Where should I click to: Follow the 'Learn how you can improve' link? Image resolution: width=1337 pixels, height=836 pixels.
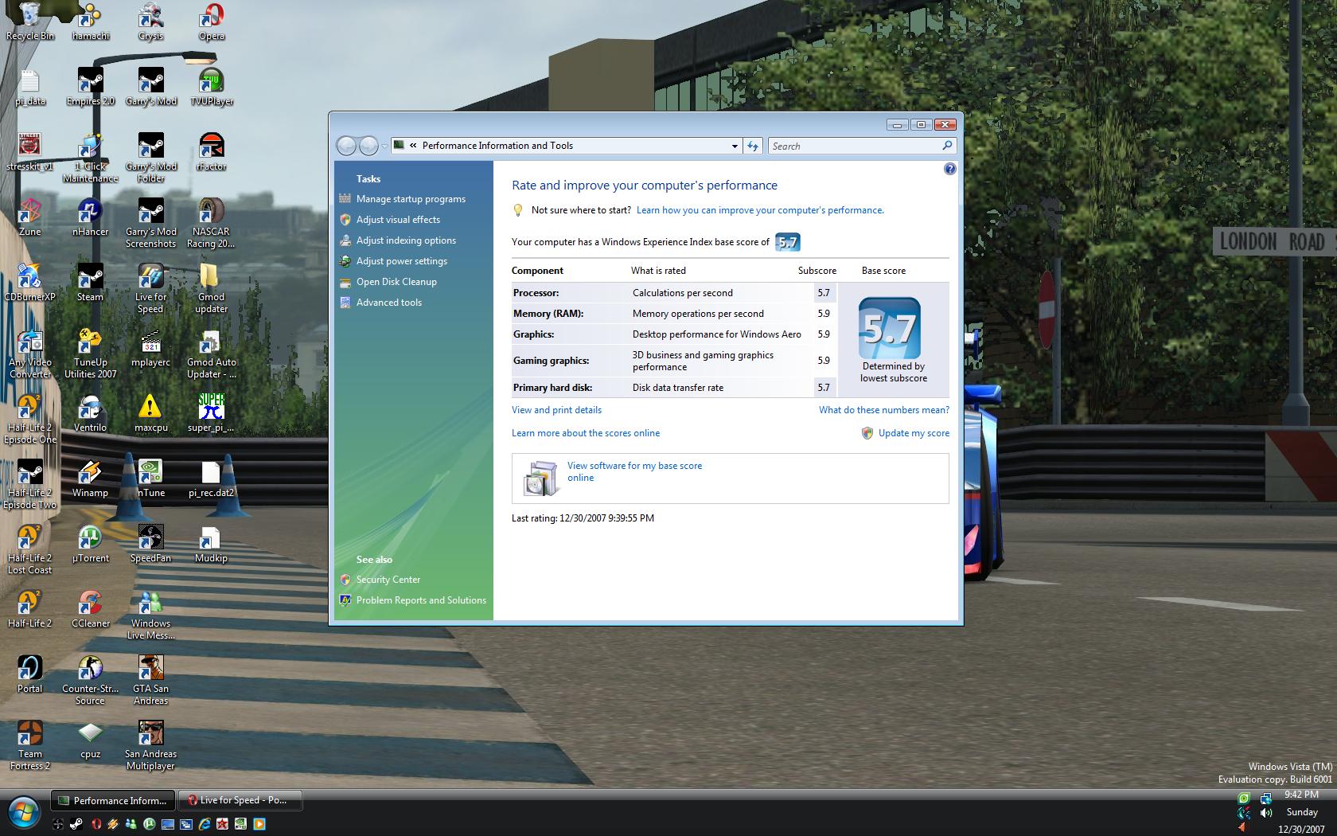click(x=760, y=210)
